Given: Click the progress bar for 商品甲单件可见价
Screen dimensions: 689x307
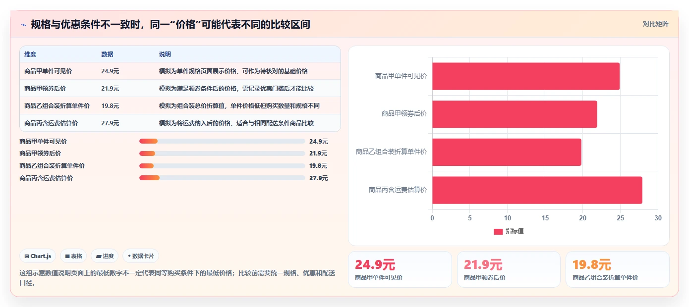Looking at the screenshot, I should (222, 141).
